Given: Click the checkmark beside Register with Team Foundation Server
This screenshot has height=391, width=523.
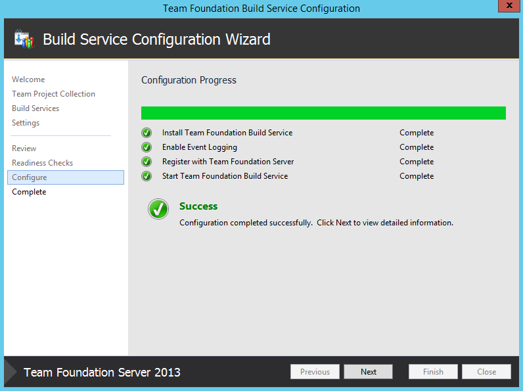Looking at the screenshot, I should [x=147, y=162].
